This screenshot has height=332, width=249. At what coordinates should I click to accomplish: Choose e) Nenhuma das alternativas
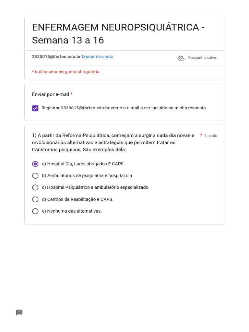point(35,211)
